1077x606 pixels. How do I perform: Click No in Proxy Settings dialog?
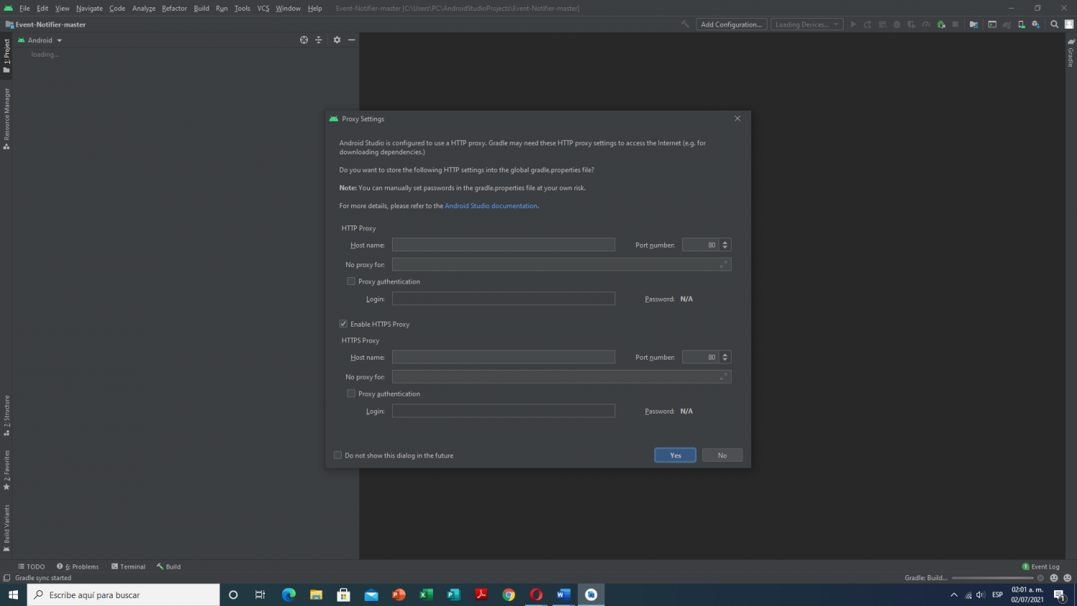pos(722,455)
